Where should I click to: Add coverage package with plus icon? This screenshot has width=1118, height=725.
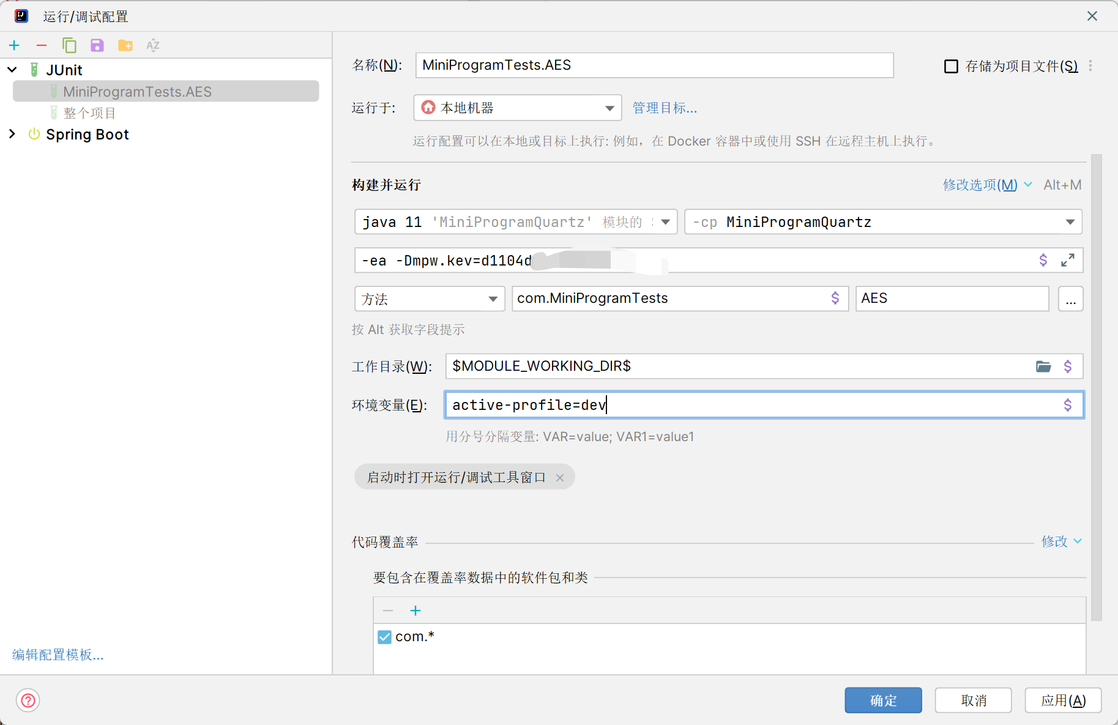(x=416, y=611)
